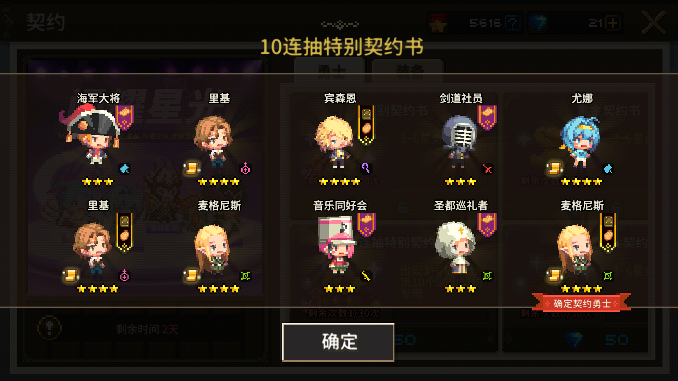Click the 确定 confirm button

338,342
